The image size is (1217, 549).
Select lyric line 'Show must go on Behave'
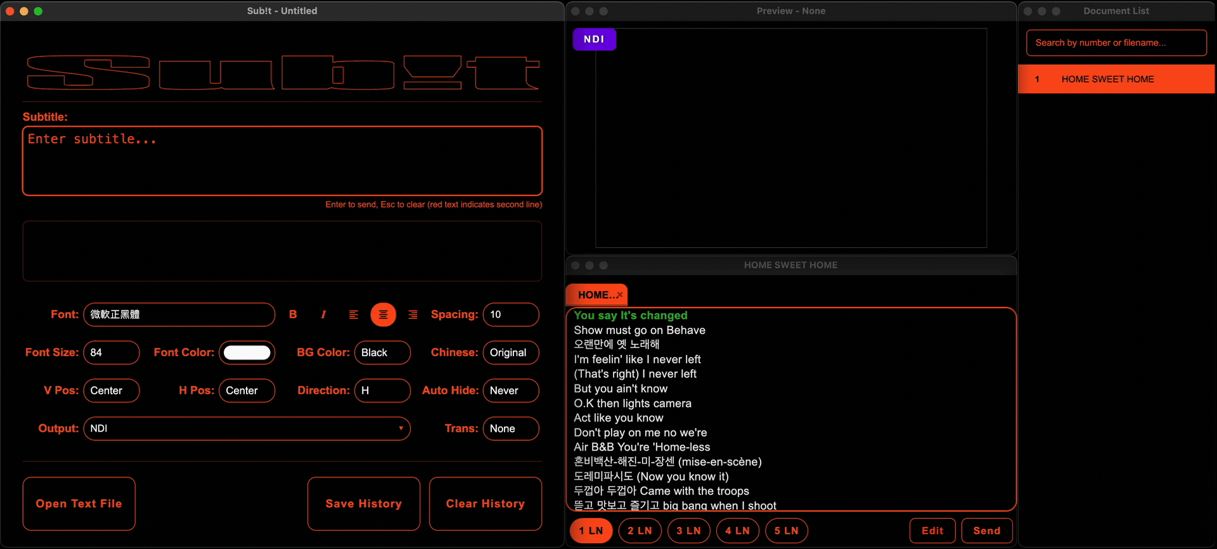pyautogui.click(x=639, y=330)
